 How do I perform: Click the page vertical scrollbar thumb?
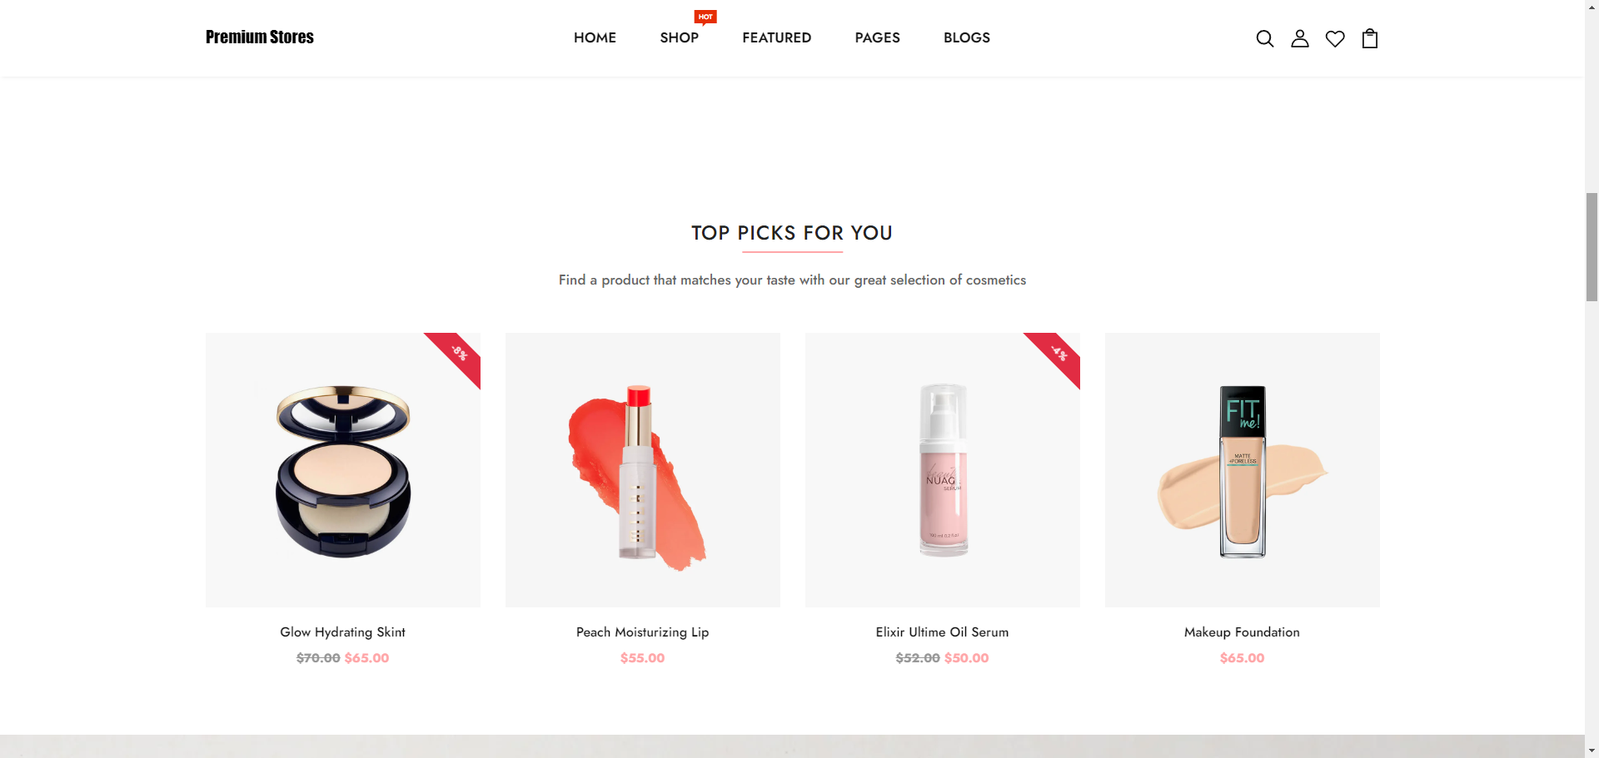pyautogui.click(x=1592, y=247)
